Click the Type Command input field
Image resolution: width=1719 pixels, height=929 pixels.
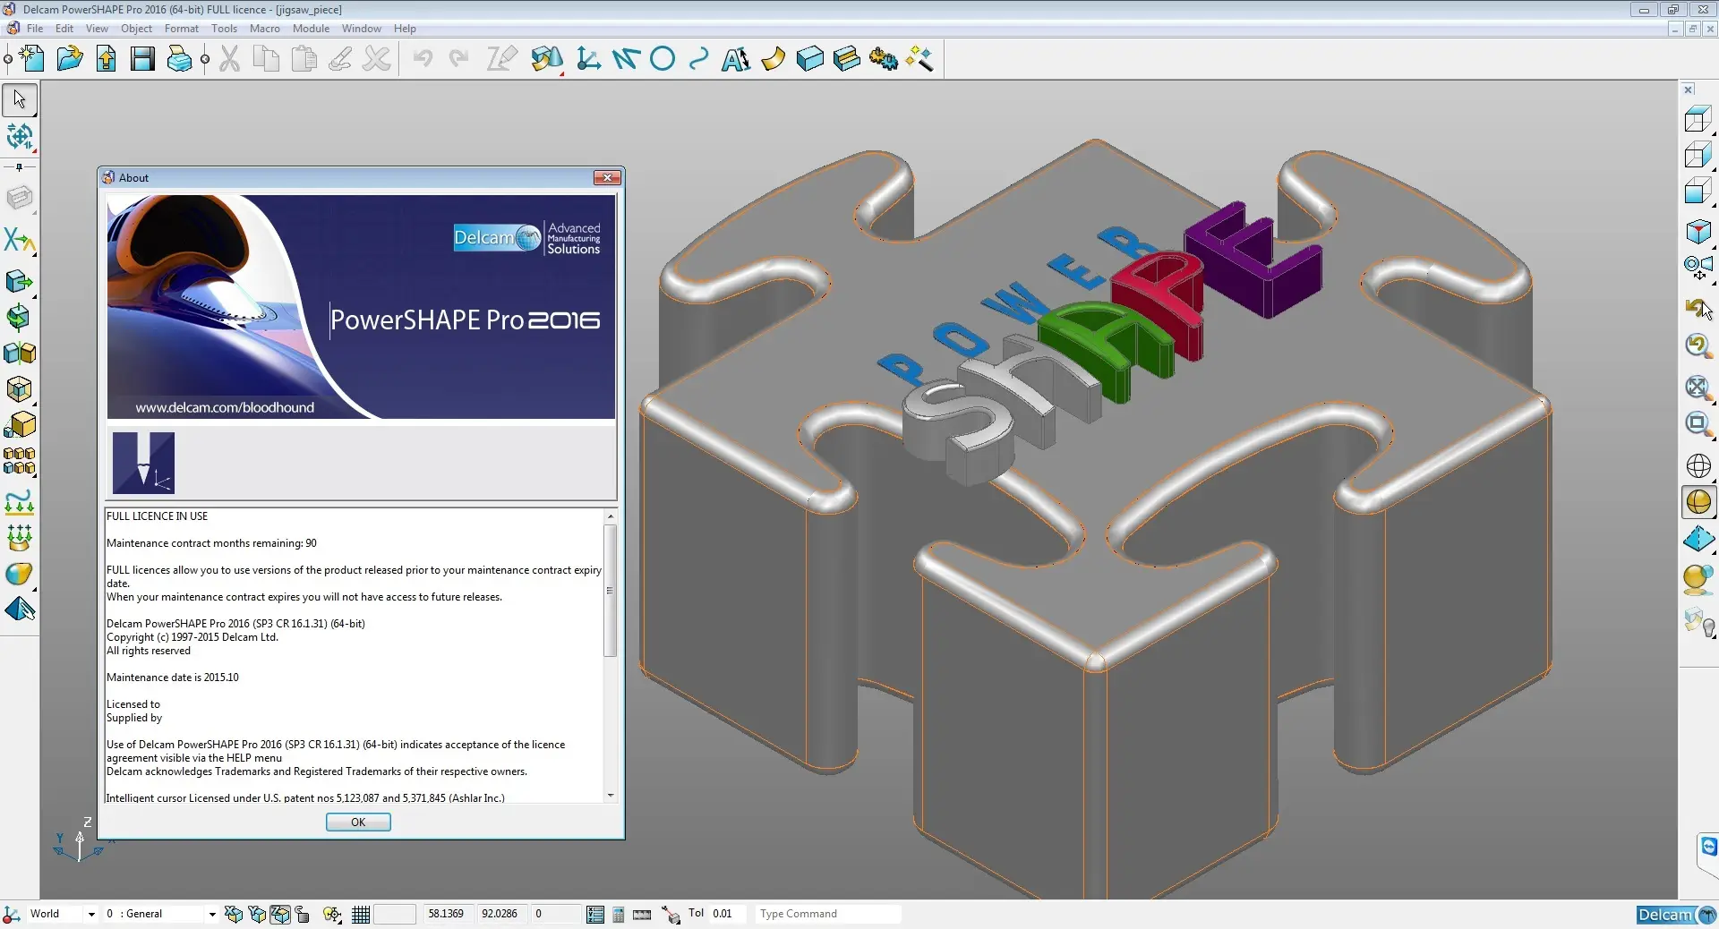(827, 914)
